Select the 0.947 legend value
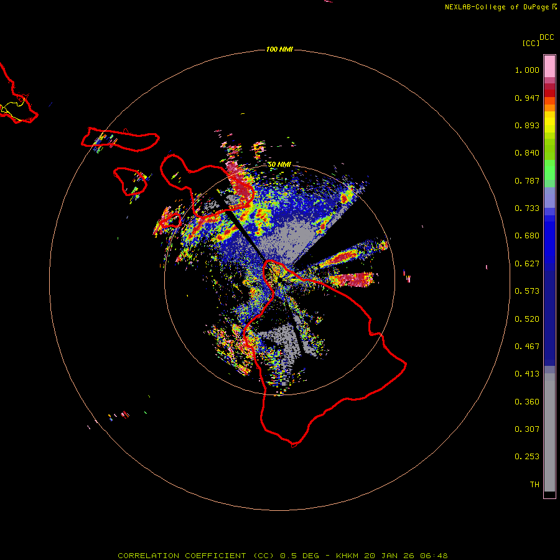The image size is (560, 560). click(527, 98)
